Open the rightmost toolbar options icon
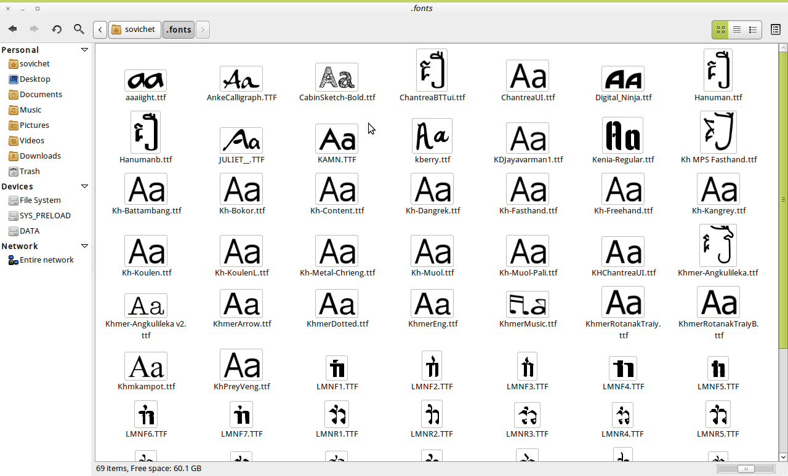This screenshot has width=788, height=476. 775,30
